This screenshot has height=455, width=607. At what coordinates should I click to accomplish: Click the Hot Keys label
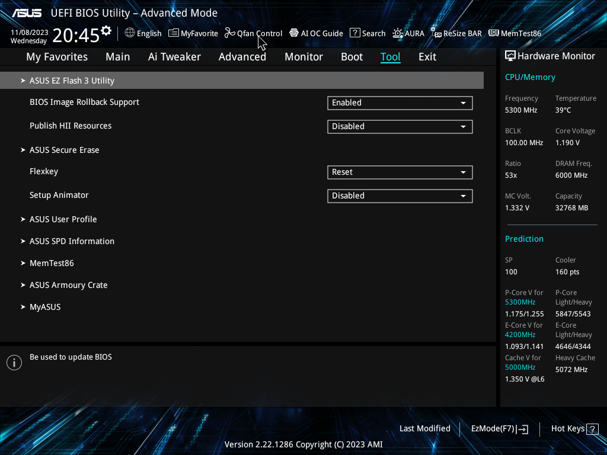click(x=567, y=429)
